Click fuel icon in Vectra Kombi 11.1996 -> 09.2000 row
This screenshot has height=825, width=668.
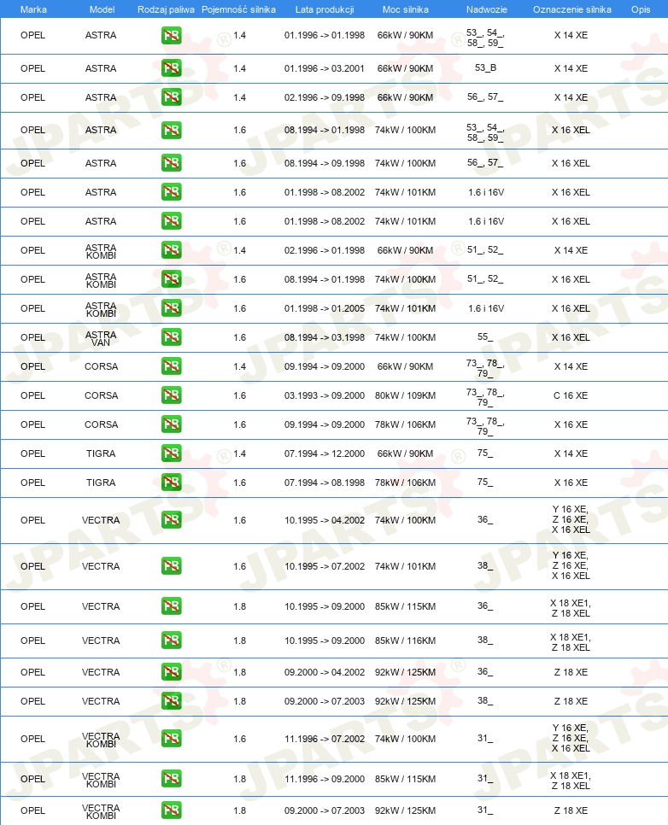click(x=172, y=779)
